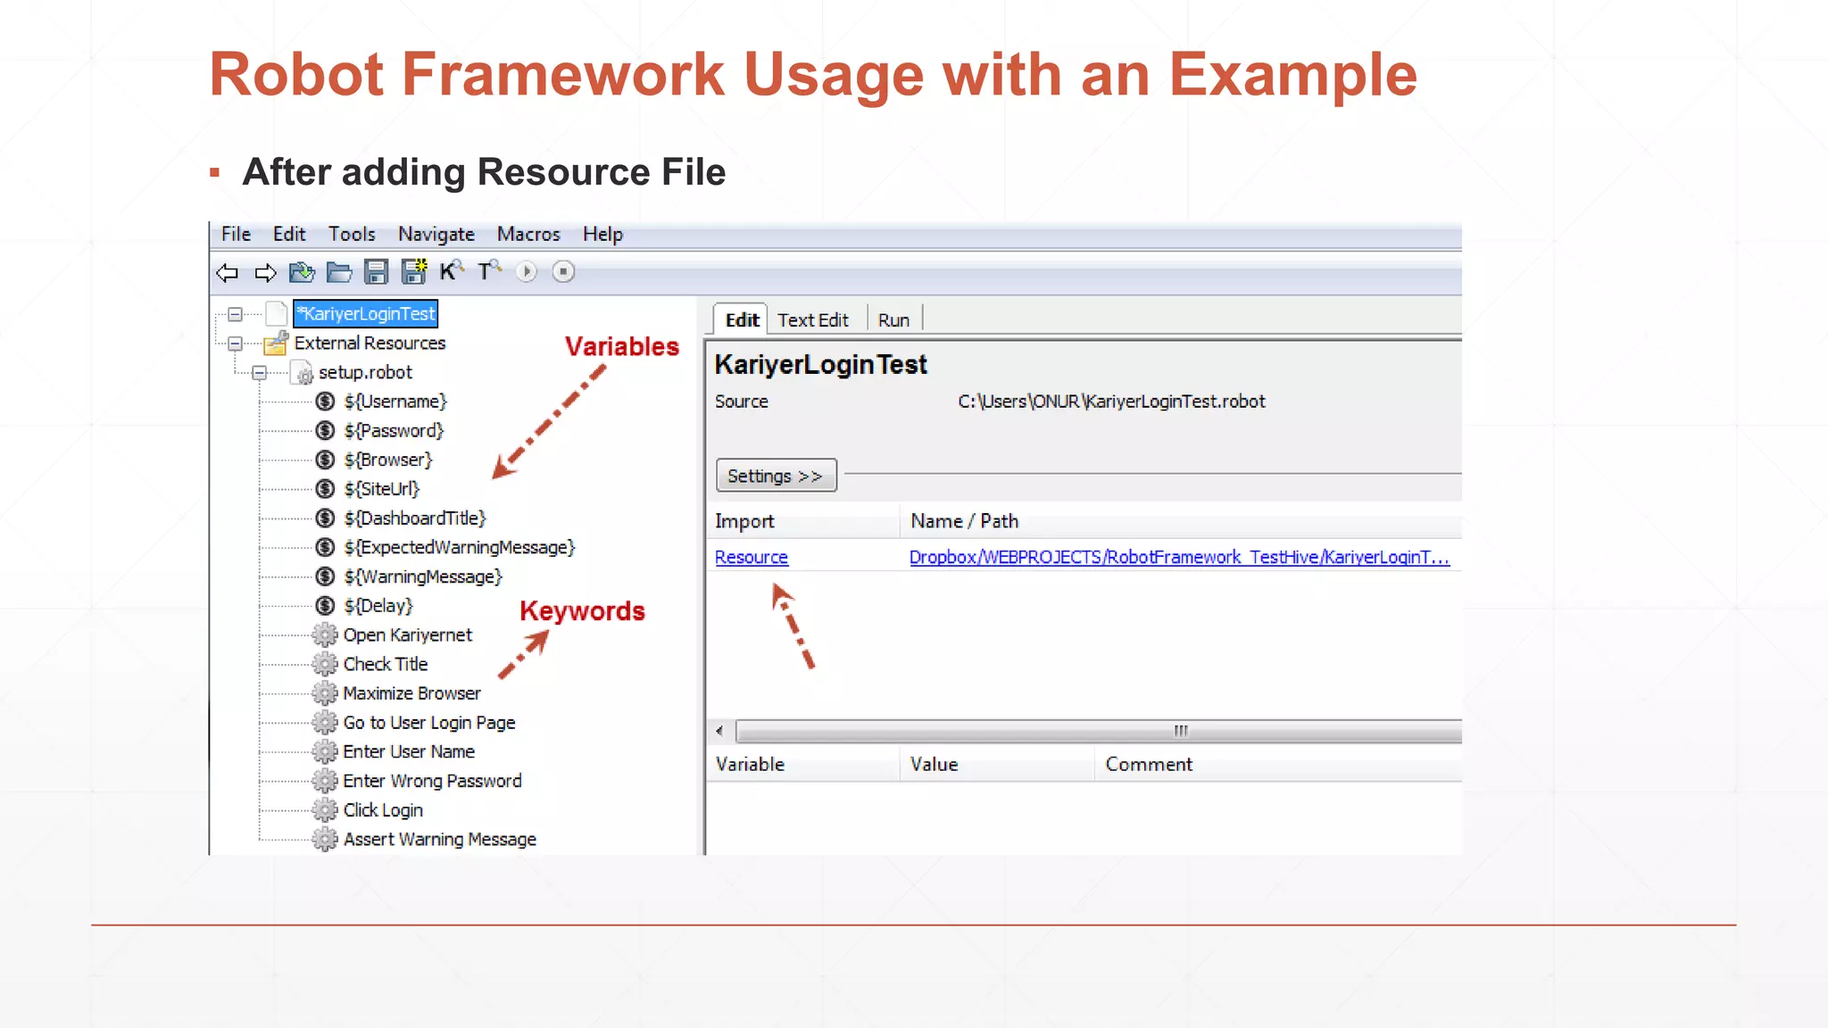
Task: Click gear icon beside Assert Warning Message
Action: point(325,840)
